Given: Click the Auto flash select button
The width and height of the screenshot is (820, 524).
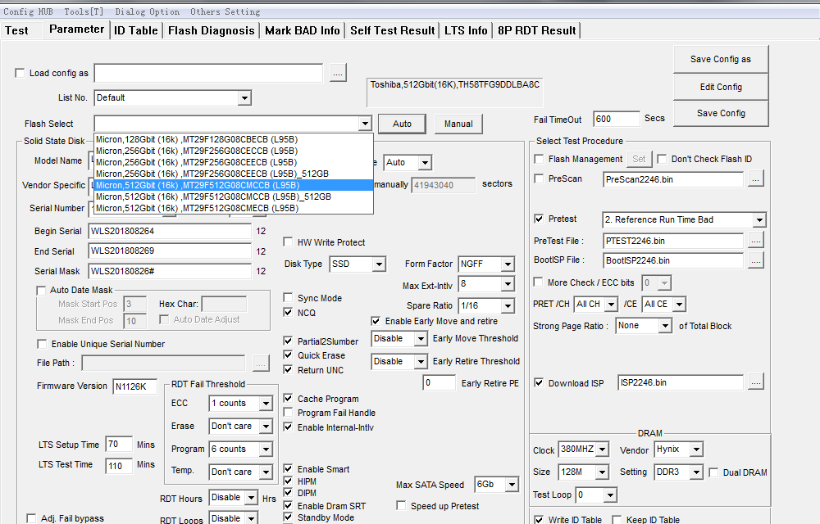Looking at the screenshot, I should pyautogui.click(x=402, y=124).
